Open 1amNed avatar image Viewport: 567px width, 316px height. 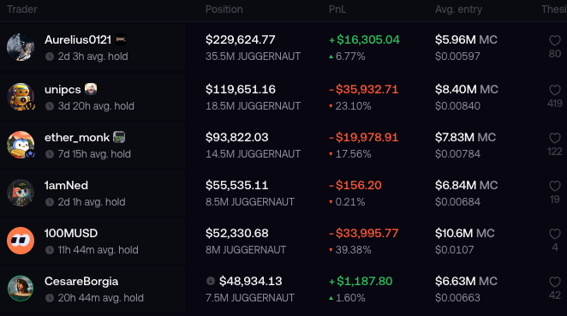tap(21, 193)
